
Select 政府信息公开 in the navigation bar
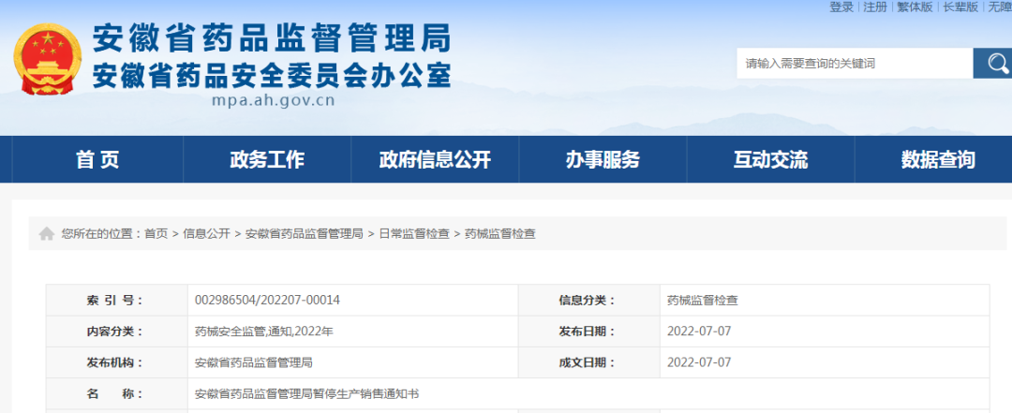[435, 160]
